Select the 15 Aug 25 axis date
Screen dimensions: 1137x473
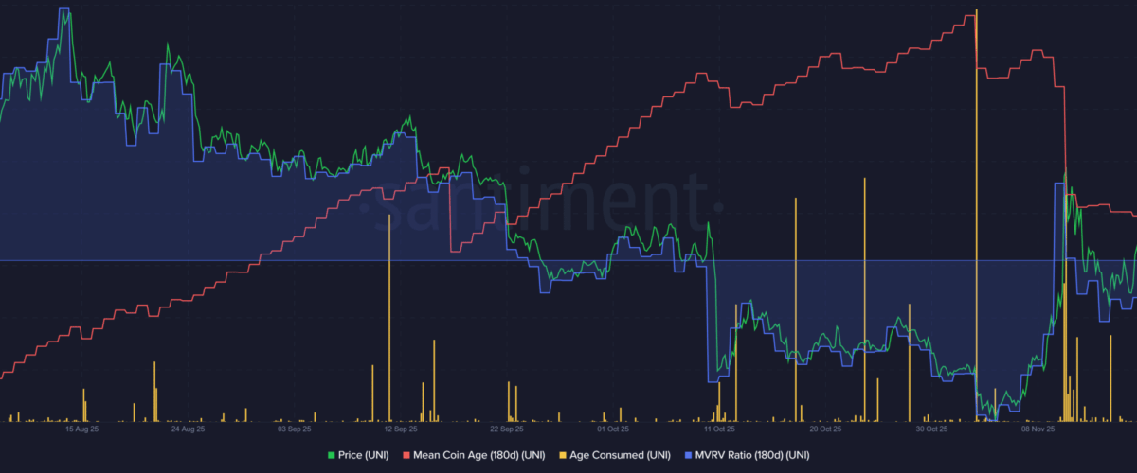[x=81, y=429]
